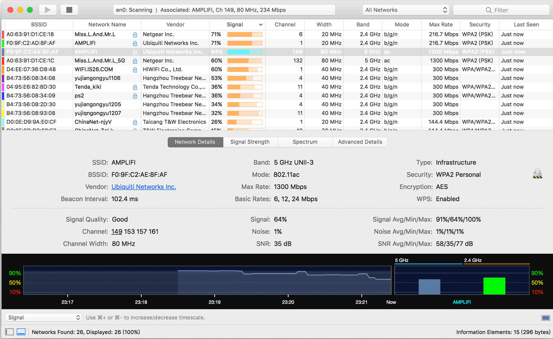The height and width of the screenshot is (339, 553).
Task: Open the Signal graph type dropdown
Action: click(x=43, y=317)
